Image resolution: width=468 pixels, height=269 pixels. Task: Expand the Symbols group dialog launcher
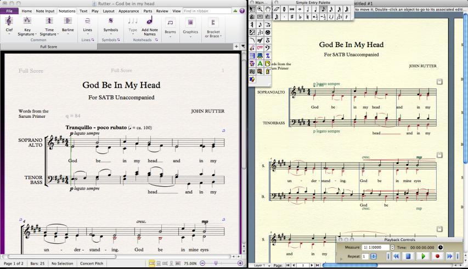(119, 40)
